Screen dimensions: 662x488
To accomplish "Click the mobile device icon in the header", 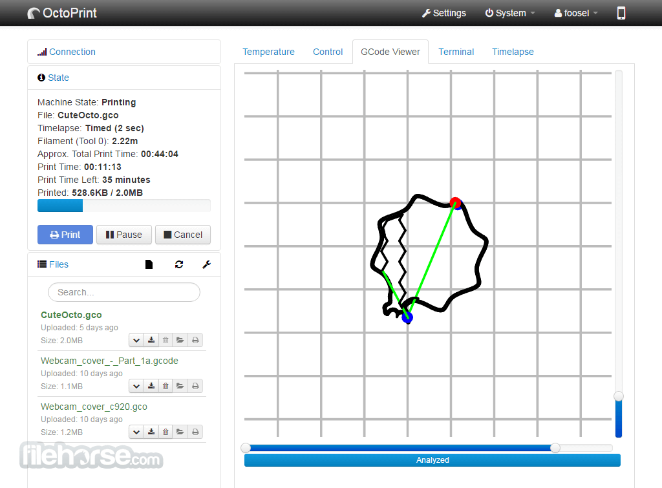I will (621, 13).
